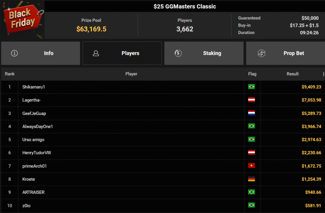Click Lagertha-'s Austria flag icon

point(252,100)
